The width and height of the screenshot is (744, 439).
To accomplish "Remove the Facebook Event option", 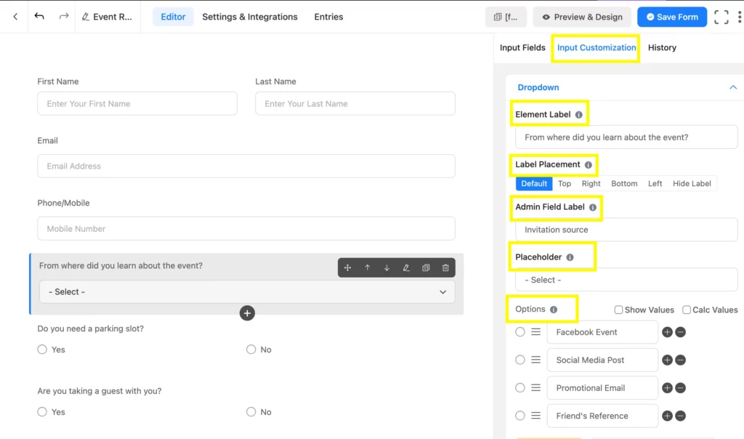I will (x=680, y=332).
